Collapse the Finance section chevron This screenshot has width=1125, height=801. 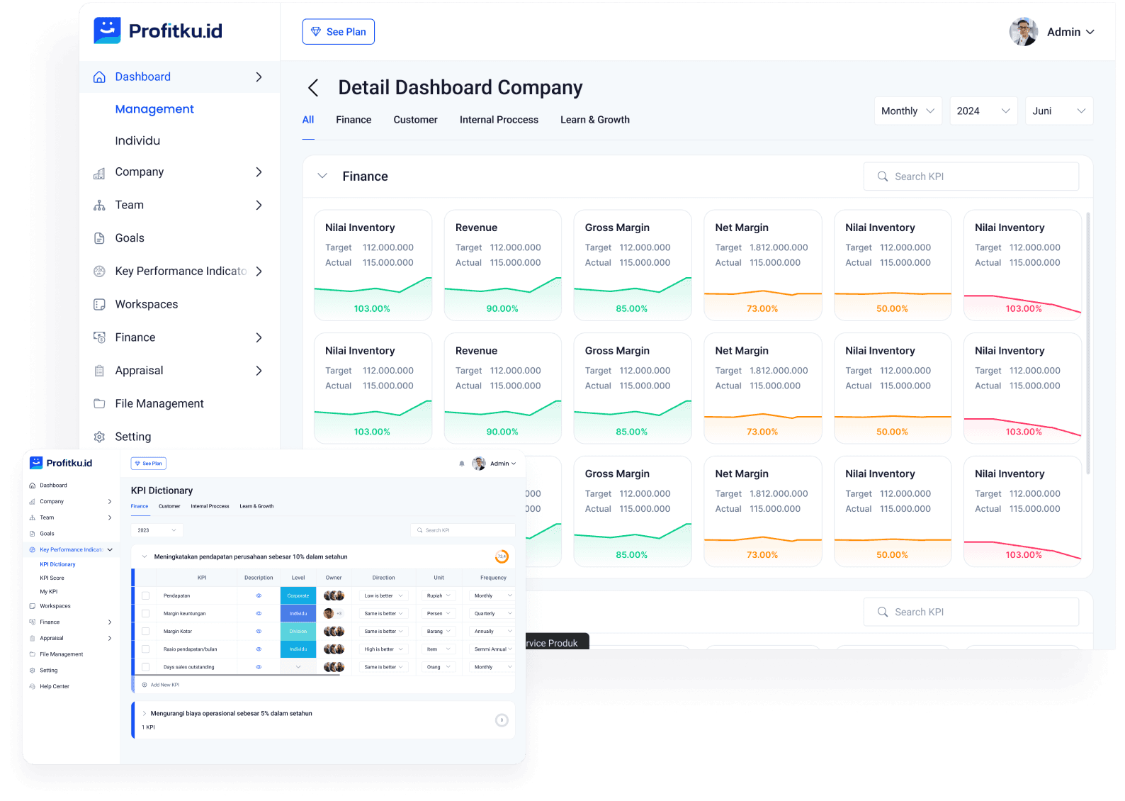tap(322, 176)
